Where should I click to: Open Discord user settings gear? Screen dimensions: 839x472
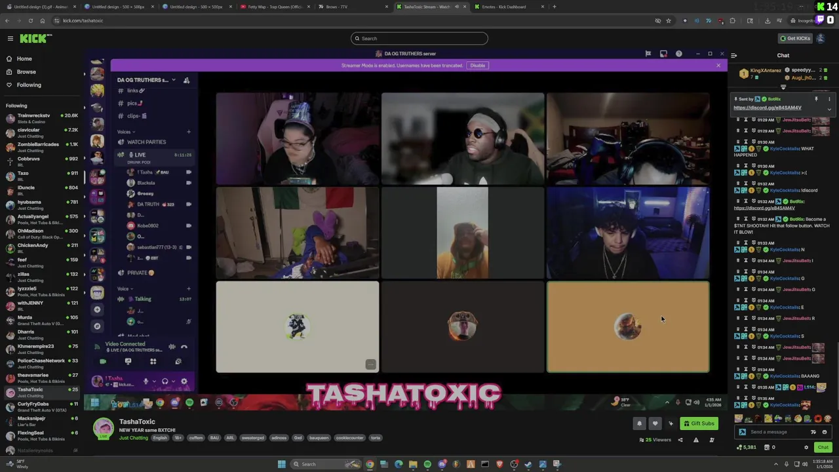point(184,381)
